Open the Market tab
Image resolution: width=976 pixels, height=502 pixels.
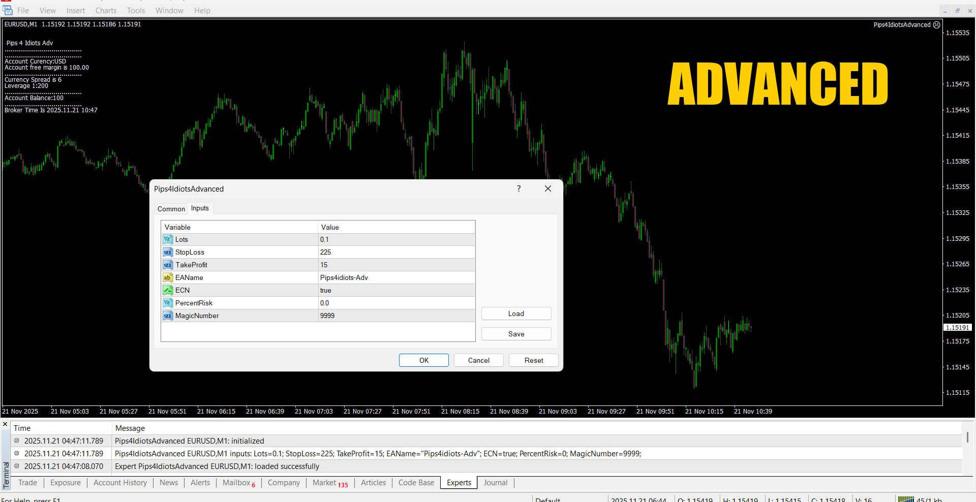pos(330,483)
